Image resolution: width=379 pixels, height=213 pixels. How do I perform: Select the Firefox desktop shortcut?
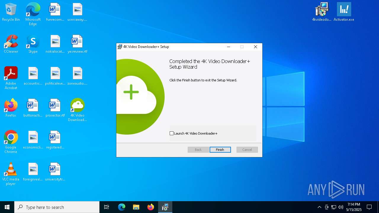tap(11, 108)
